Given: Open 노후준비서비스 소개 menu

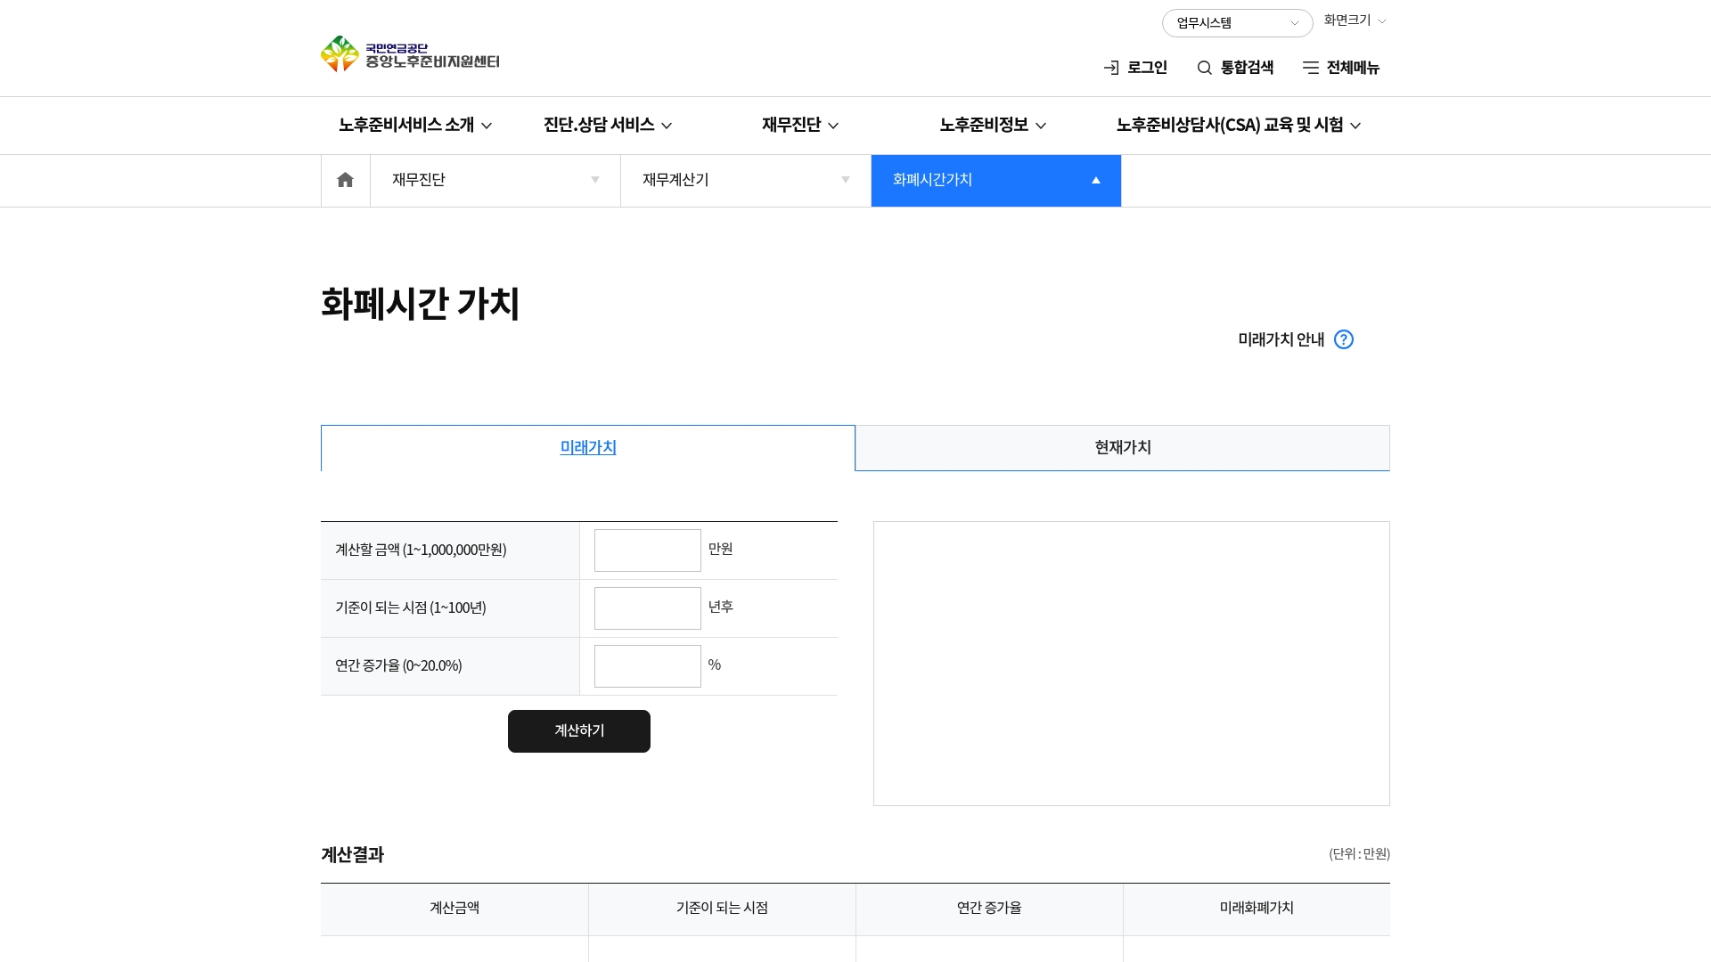Looking at the screenshot, I should pyautogui.click(x=414, y=126).
